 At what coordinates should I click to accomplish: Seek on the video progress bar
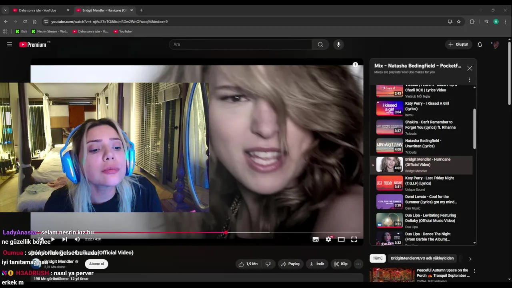pos(197,232)
